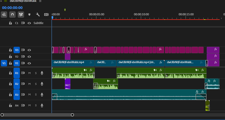Lock the C1 Subtitle track
This screenshot has width=225, height=120.
pyautogui.click(x=11, y=23)
